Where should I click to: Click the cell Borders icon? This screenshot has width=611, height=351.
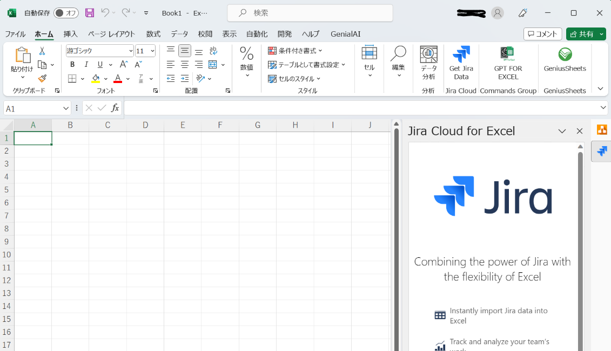click(x=72, y=79)
